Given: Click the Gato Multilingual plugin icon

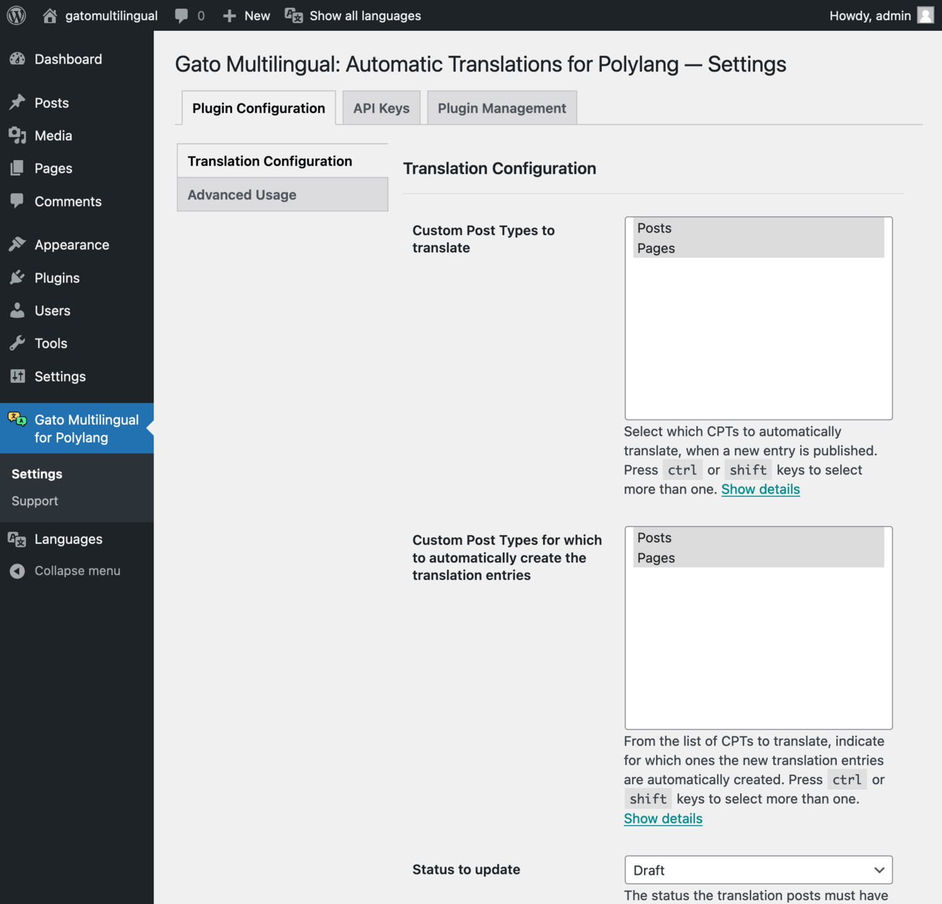Looking at the screenshot, I should click(x=17, y=420).
